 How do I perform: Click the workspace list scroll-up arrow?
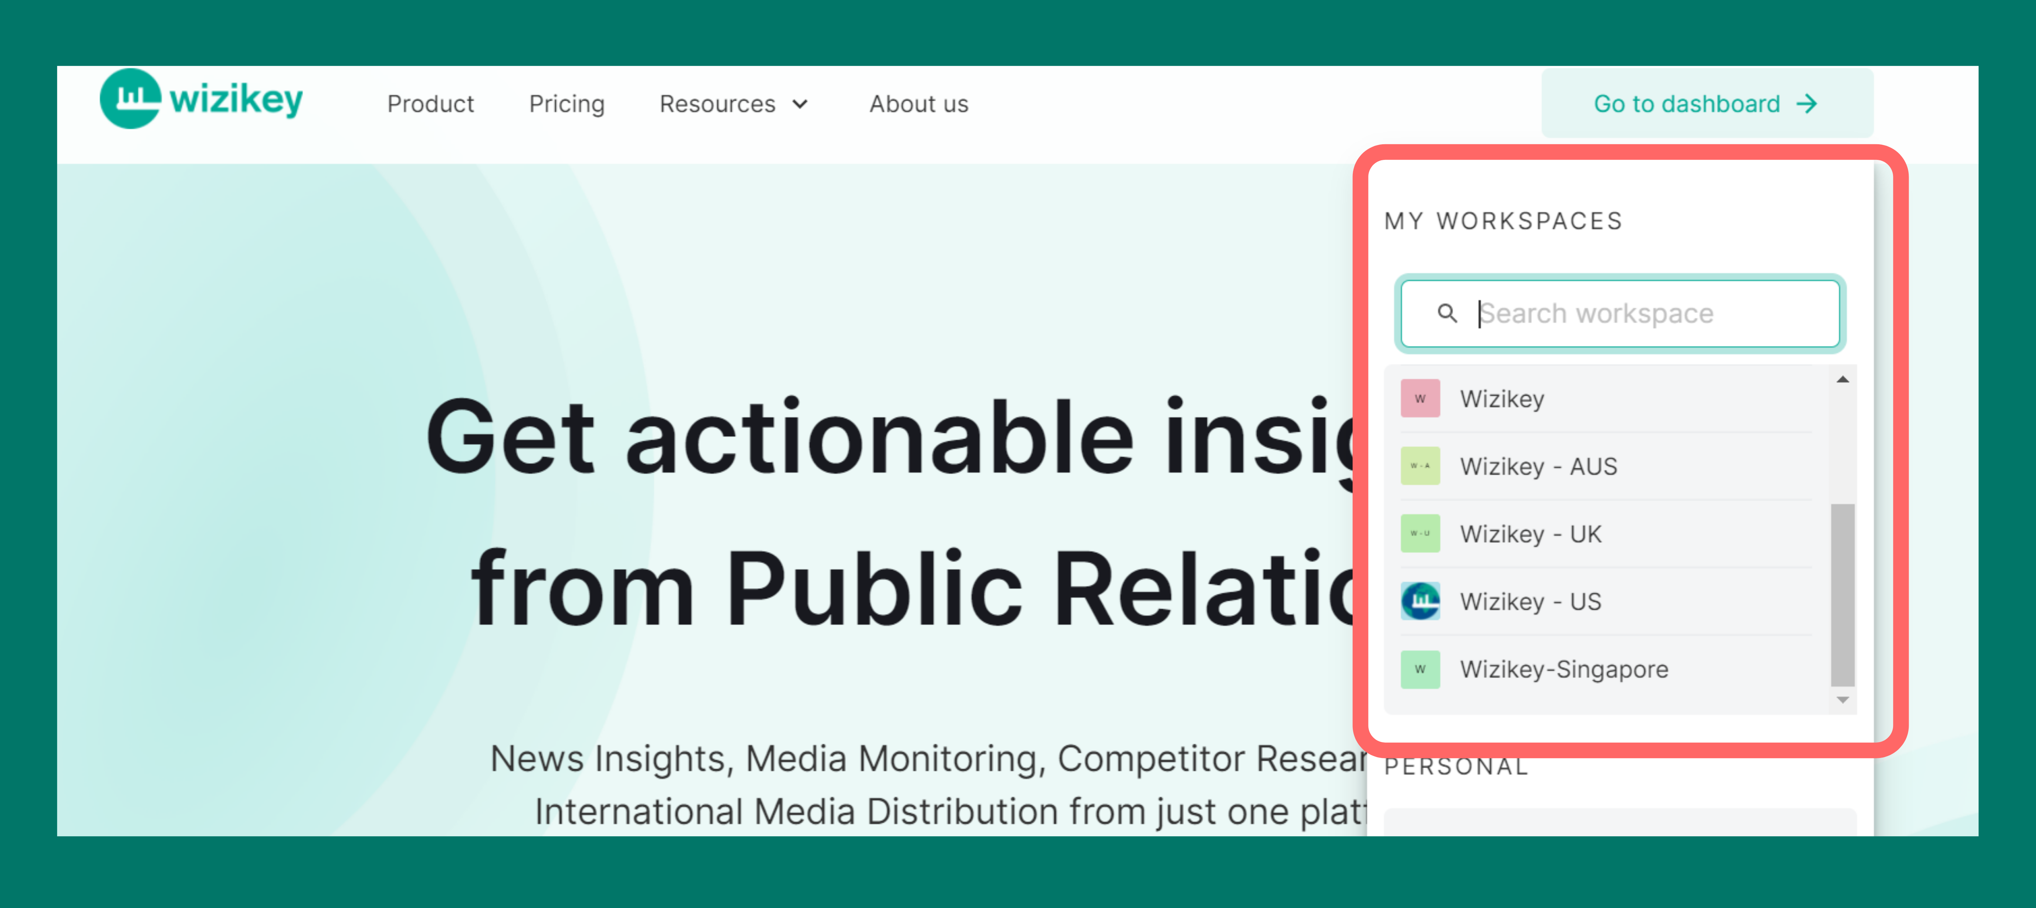pos(1842,380)
